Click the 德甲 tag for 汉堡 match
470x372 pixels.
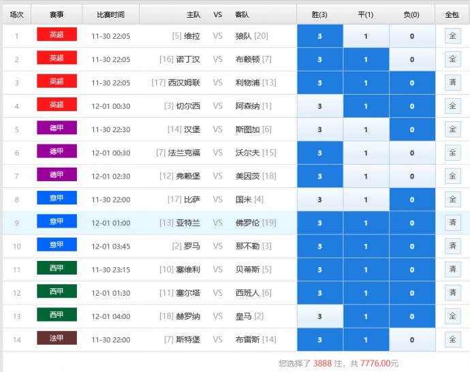(57, 127)
